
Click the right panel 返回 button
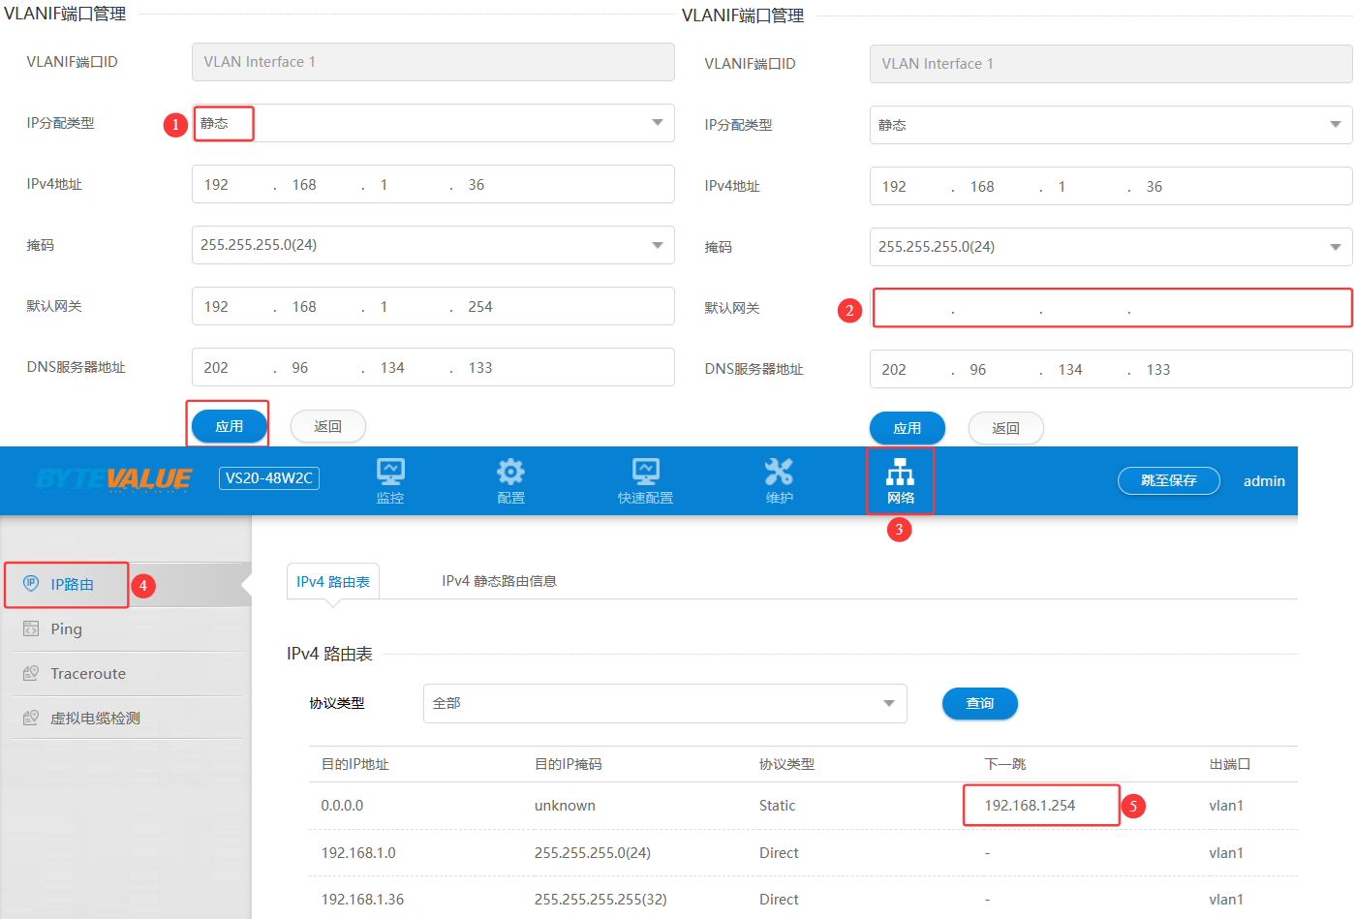point(1005,428)
